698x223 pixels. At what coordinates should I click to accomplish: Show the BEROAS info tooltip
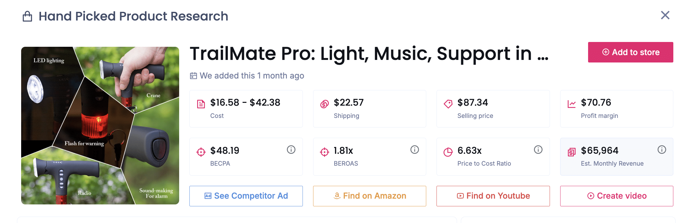pyautogui.click(x=414, y=149)
